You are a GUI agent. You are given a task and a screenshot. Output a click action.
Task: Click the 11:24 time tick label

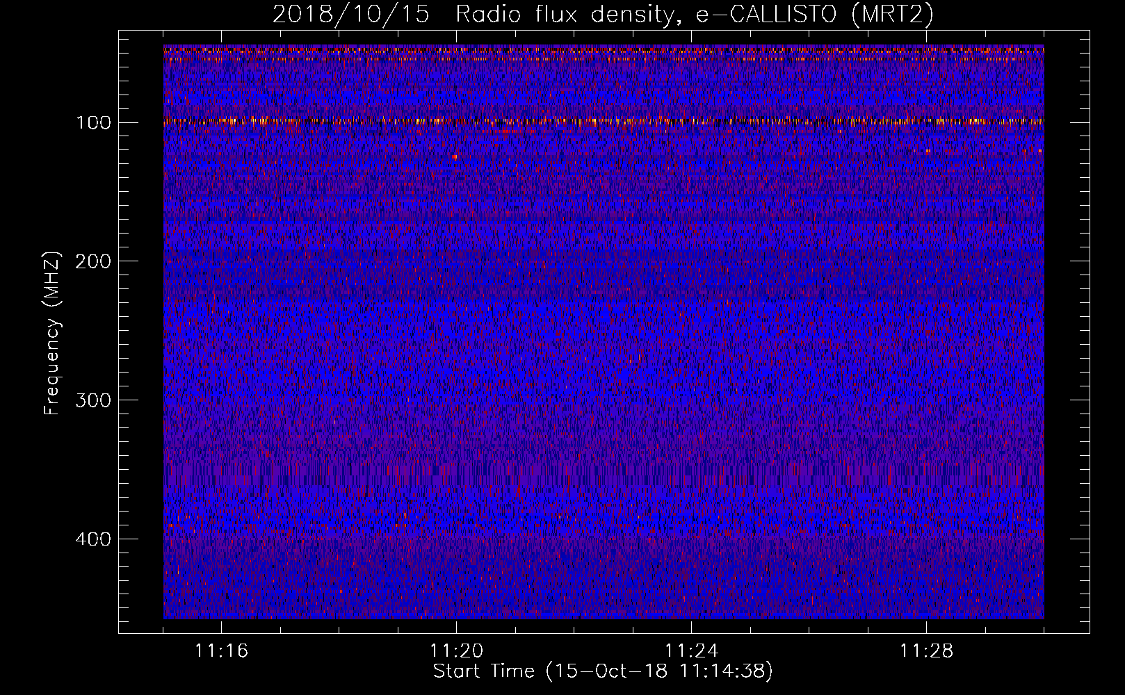pyautogui.click(x=692, y=651)
